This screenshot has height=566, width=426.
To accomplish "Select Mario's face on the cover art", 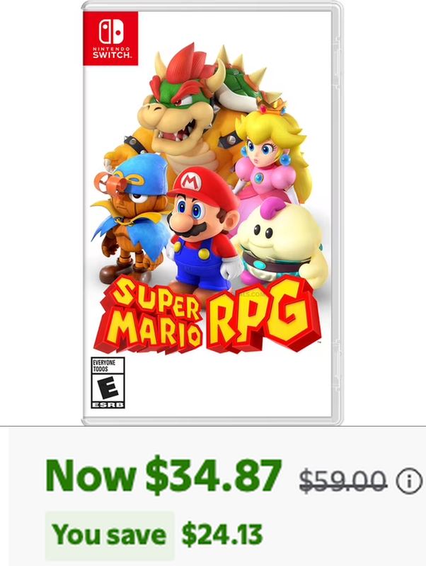I will click(x=195, y=216).
